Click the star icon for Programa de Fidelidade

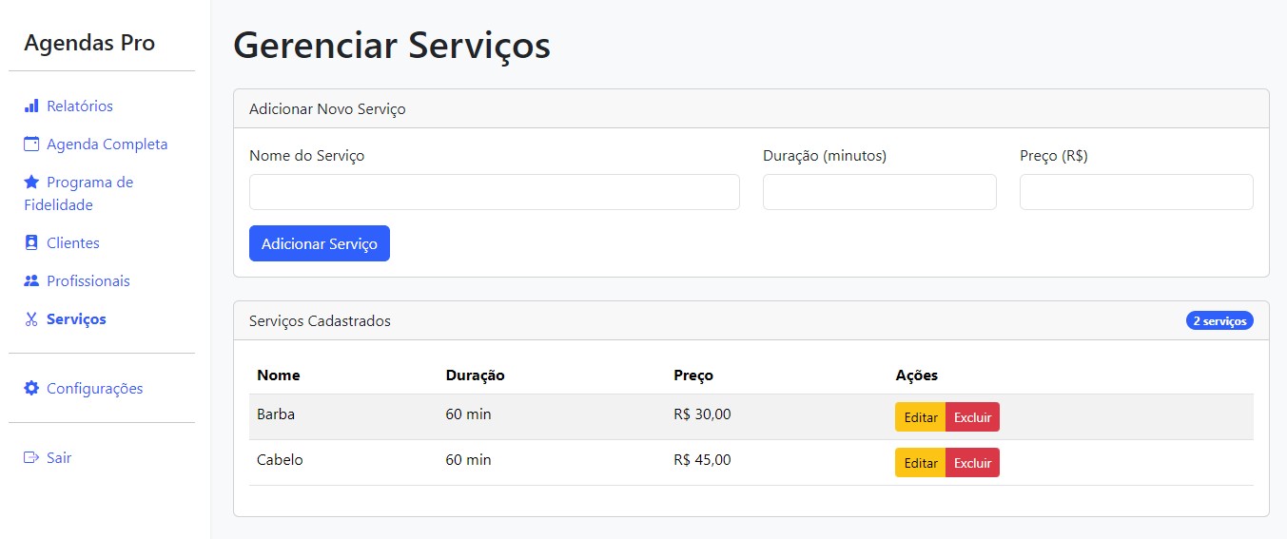[x=31, y=183]
